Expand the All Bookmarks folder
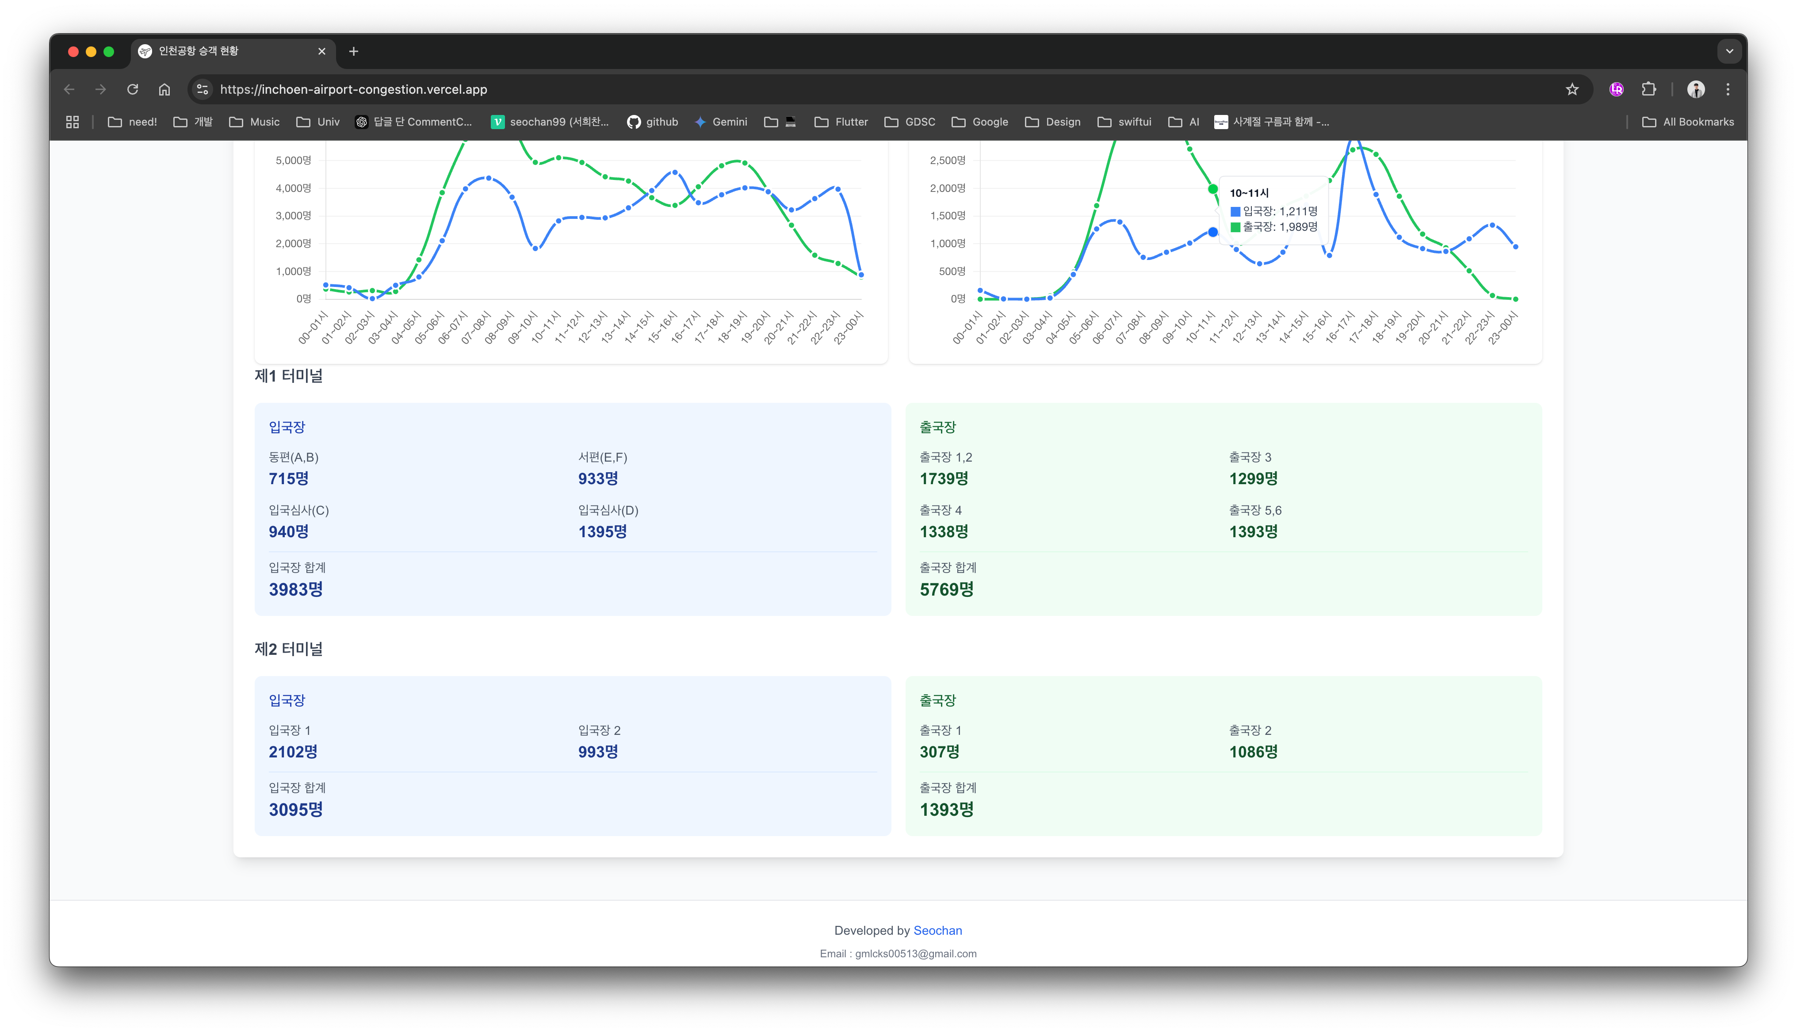This screenshot has width=1797, height=1032. (1688, 122)
